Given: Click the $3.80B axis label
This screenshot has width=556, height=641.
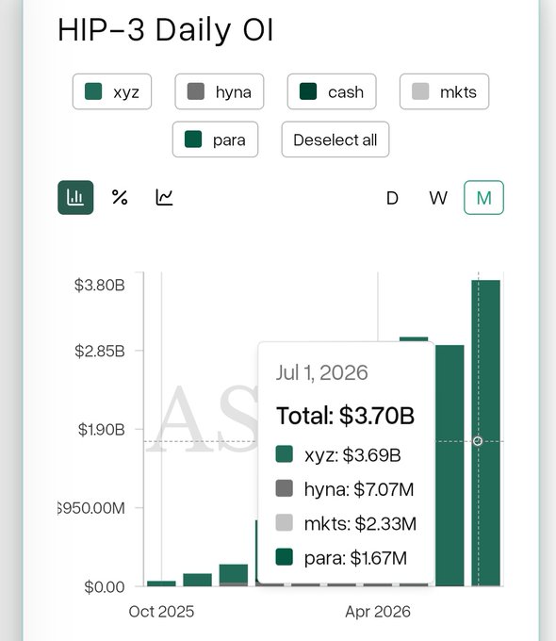Looking at the screenshot, I should pyautogui.click(x=99, y=285).
